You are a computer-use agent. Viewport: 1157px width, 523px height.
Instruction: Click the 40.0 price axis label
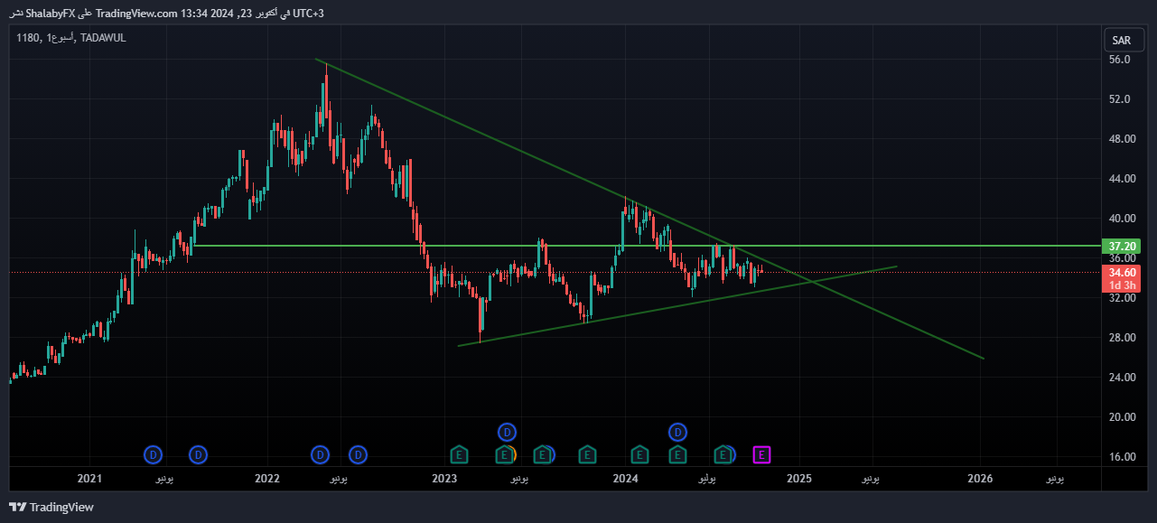point(1120,219)
